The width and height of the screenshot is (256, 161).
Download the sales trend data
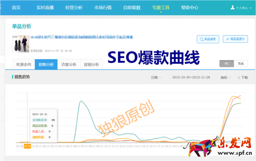tap(242, 77)
